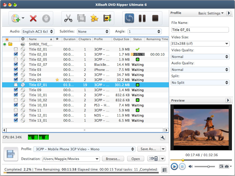Sort by Duration column header
Image resolution: width=235 pixels, height=176 pixels.
[x=69, y=39]
